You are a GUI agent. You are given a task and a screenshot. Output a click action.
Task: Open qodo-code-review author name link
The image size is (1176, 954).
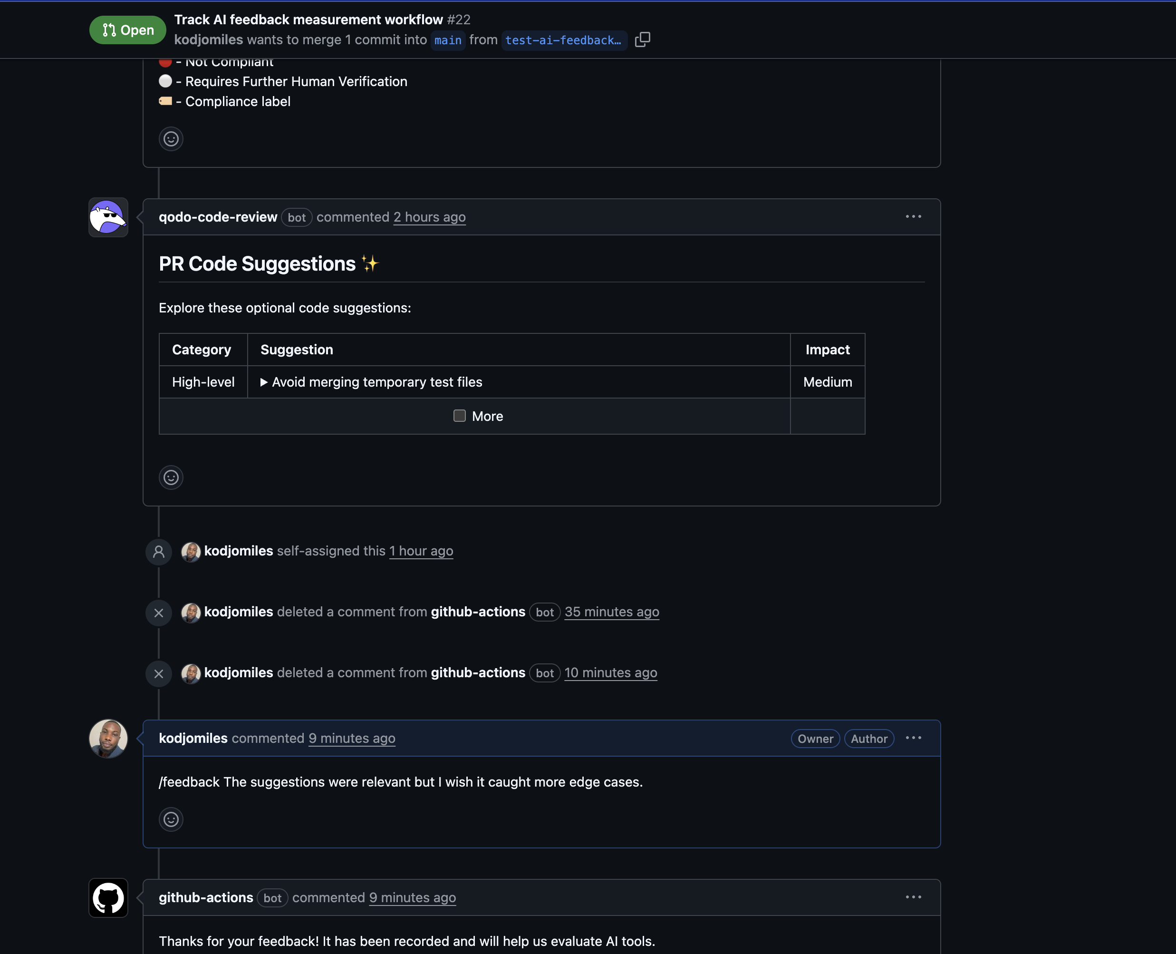click(x=218, y=217)
